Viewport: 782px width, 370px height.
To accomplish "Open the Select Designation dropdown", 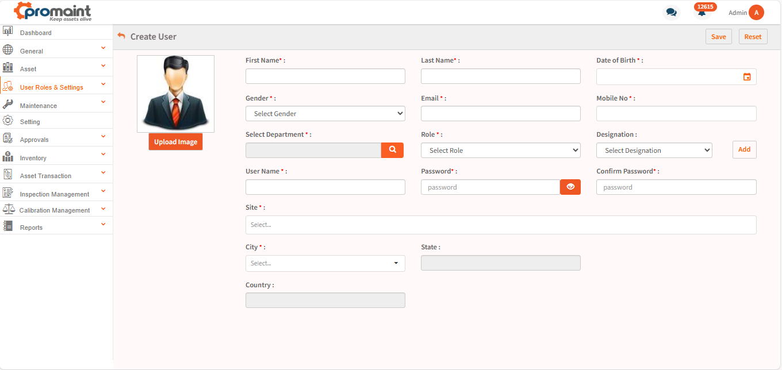I will [654, 150].
